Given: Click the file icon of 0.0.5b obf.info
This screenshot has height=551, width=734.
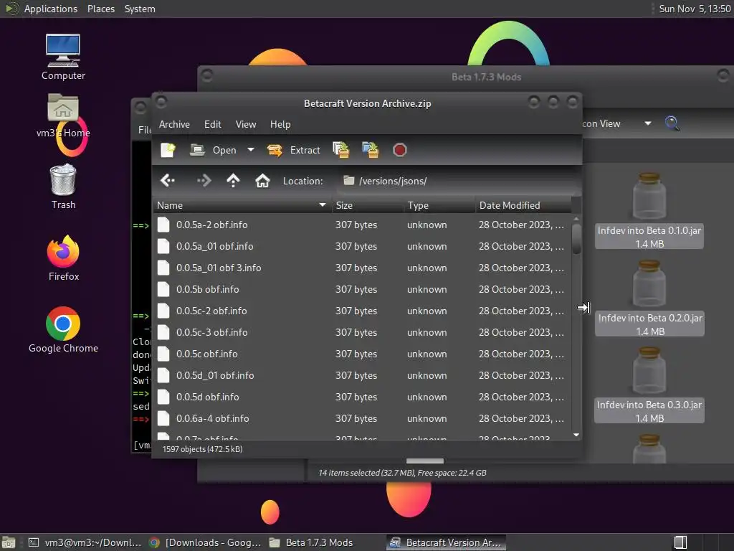Looking at the screenshot, I should click(x=163, y=290).
